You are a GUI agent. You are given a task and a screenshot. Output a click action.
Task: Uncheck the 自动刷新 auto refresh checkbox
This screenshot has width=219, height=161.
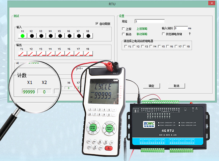[x=97, y=24]
